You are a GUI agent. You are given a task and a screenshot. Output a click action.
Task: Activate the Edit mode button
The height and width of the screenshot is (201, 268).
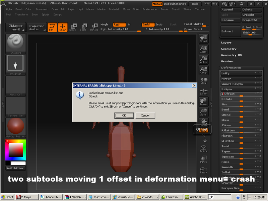(52, 27)
